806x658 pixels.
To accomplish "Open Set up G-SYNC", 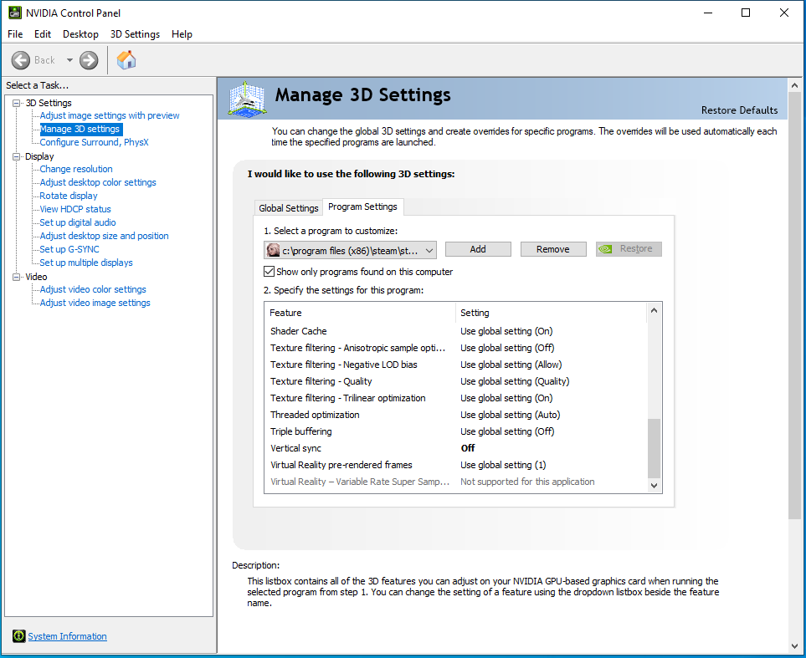I will coord(69,249).
